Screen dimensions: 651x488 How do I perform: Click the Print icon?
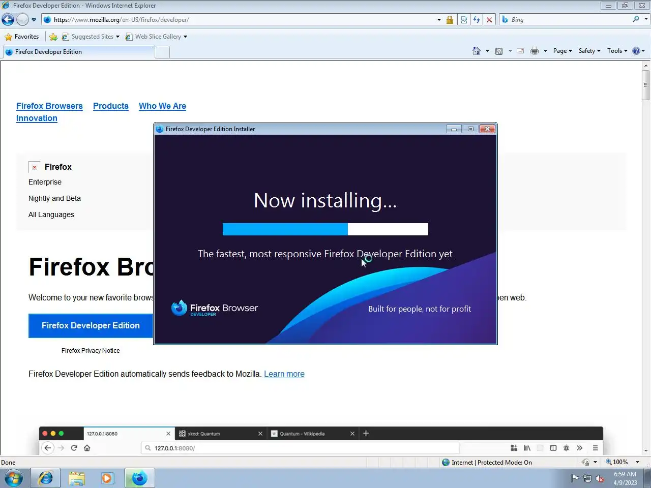point(535,51)
